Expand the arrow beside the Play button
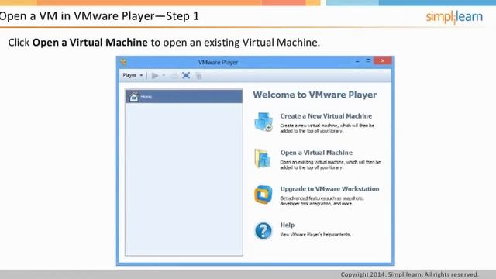Viewport: 496px width, 279px height. click(x=164, y=76)
